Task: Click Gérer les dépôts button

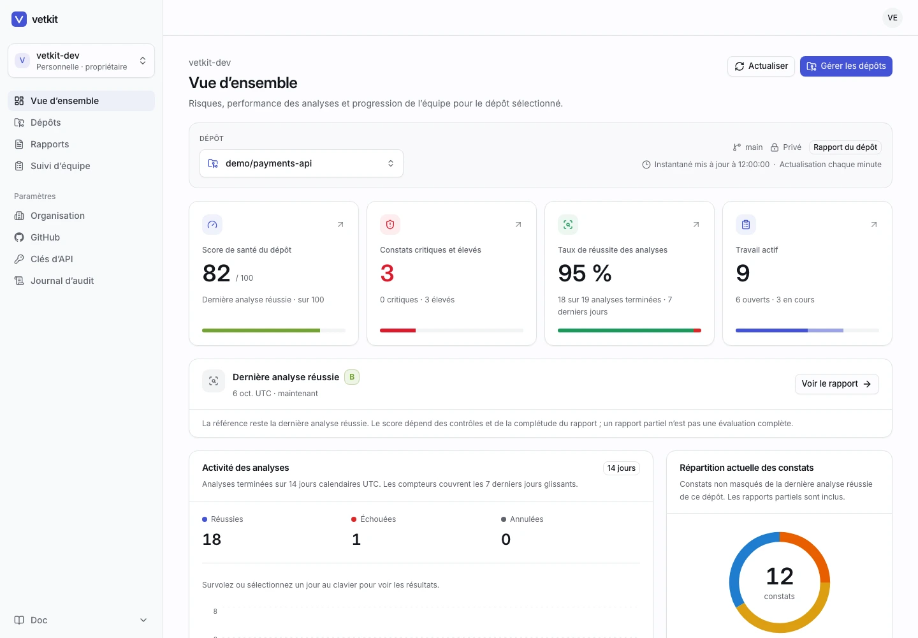Action: [x=846, y=66]
